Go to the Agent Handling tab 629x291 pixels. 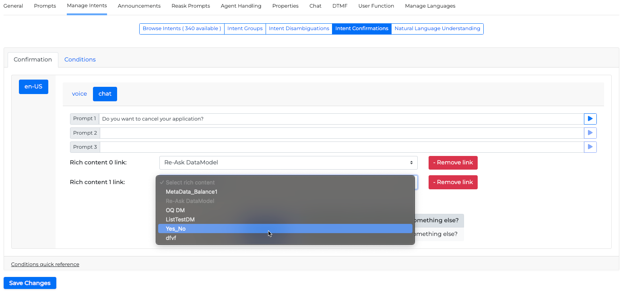click(x=241, y=6)
